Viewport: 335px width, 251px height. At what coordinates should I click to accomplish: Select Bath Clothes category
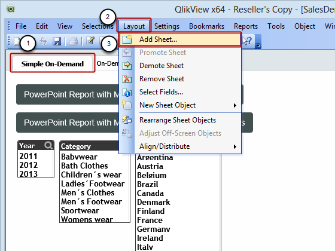tap(95, 166)
